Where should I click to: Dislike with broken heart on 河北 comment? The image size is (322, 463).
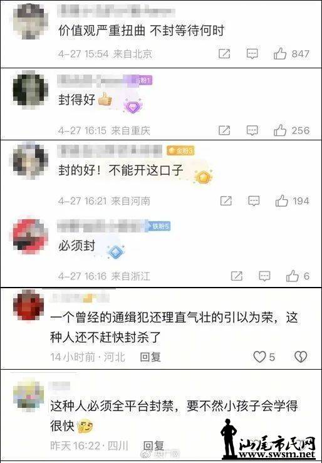point(301,356)
